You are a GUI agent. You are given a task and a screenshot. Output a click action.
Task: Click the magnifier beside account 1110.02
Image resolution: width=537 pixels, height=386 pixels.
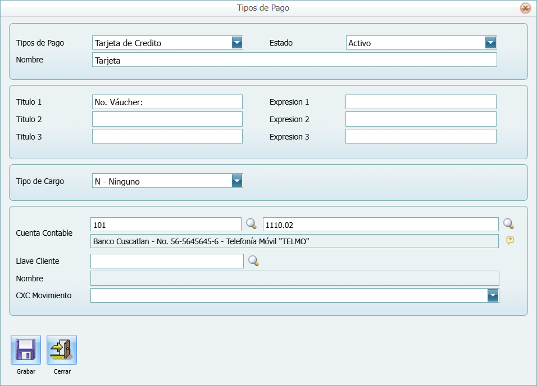click(508, 224)
